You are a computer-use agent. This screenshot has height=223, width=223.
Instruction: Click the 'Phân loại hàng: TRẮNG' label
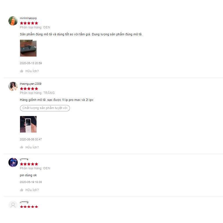tap(37, 93)
